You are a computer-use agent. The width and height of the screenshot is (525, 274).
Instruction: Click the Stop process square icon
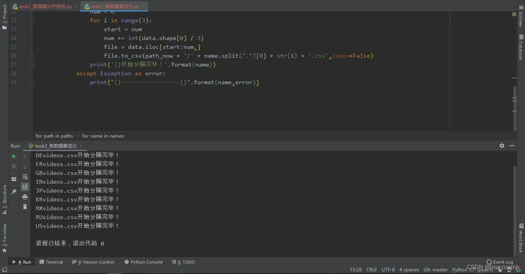[x=14, y=166]
